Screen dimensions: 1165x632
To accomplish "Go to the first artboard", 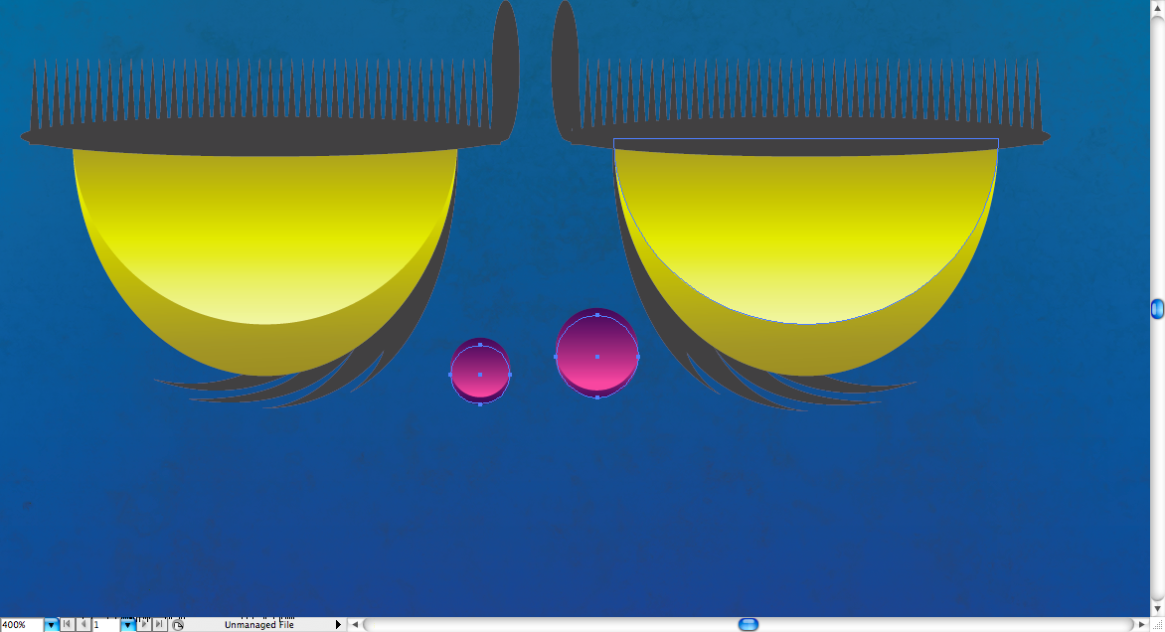I will tap(67, 625).
